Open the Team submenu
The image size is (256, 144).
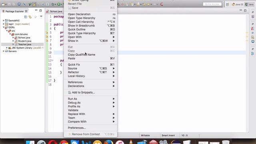(x=90, y=118)
